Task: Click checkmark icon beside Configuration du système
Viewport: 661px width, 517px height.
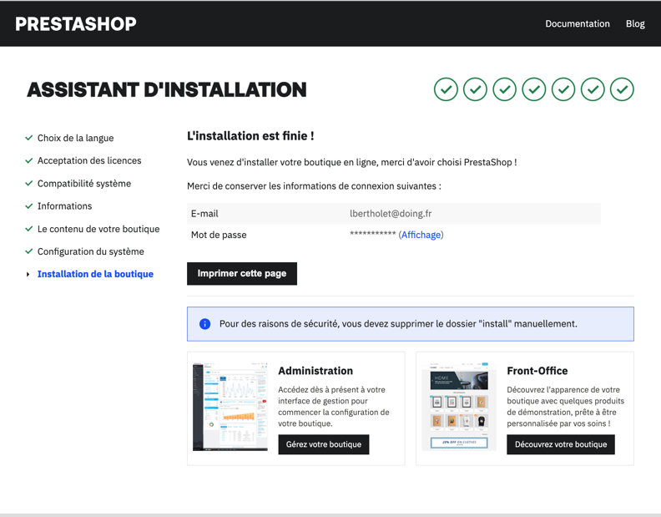Action: point(29,251)
